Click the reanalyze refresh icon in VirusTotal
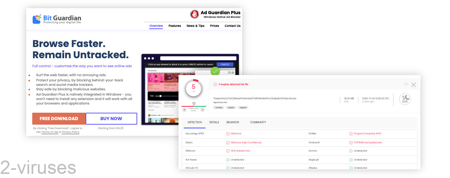The image size is (450, 178). coord(406,85)
